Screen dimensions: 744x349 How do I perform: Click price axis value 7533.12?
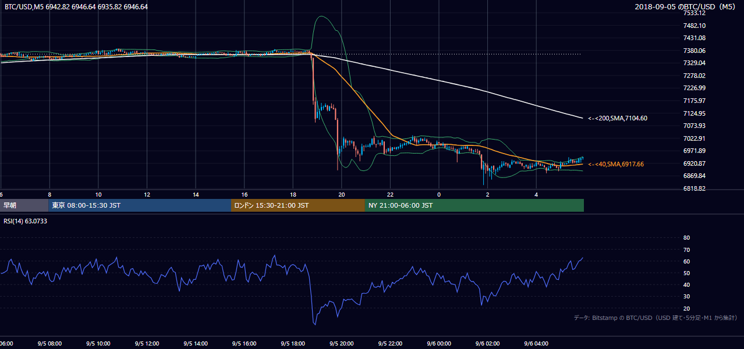(x=695, y=13)
